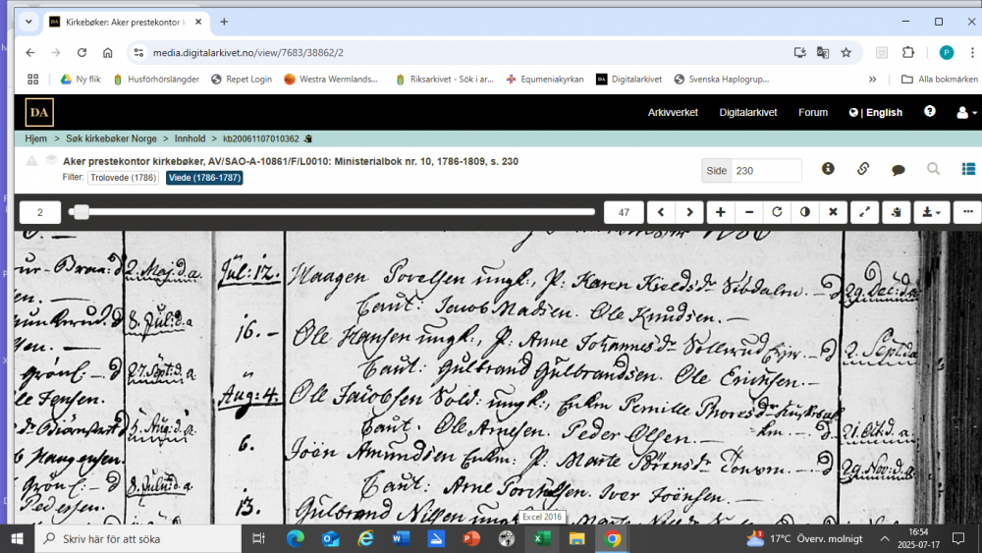Toggle image contrast inversion
Screen dimensions: 982x553
805,212
